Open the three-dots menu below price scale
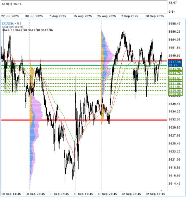This screenshot has width=186, height=198. (x=177, y=187)
